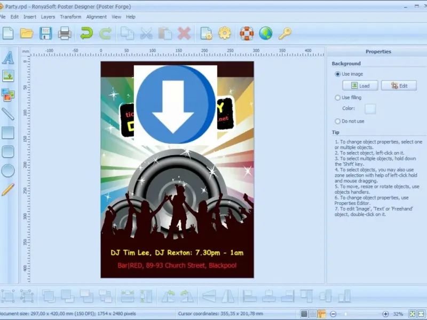Click the Print icon in toolbar
The height and width of the screenshot is (320, 427).
coord(65,34)
